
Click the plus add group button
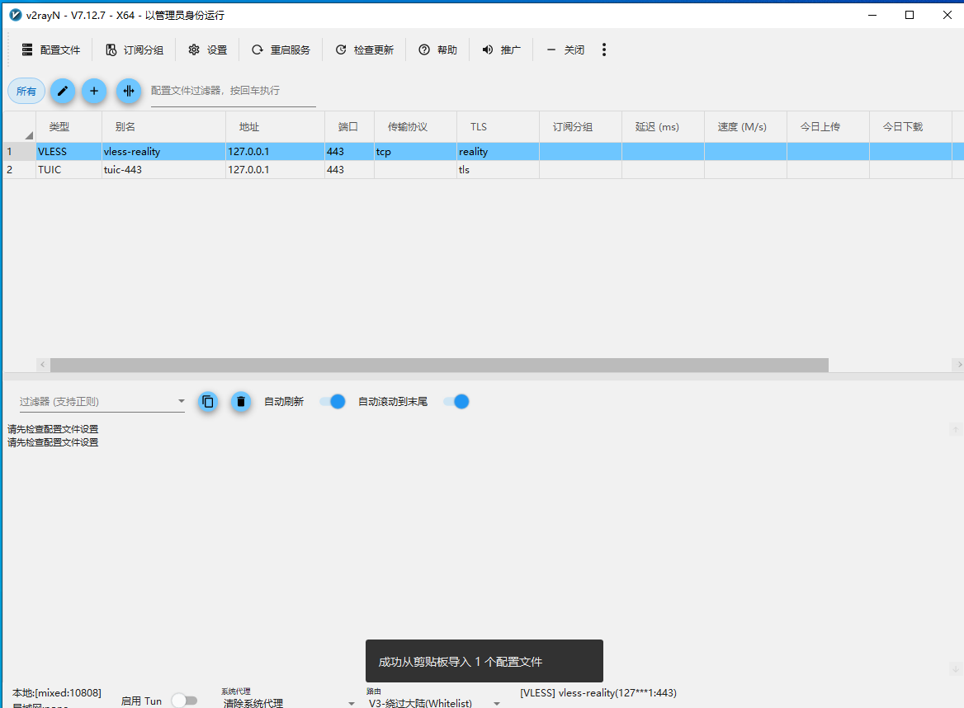(x=94, y=91)
